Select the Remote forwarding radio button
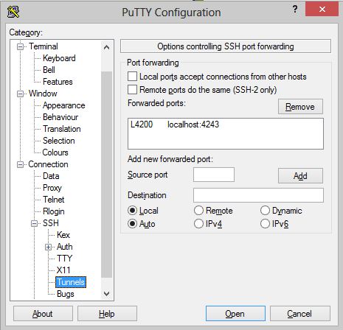Screen dimensions: 343x330 (x=198, y=211)
